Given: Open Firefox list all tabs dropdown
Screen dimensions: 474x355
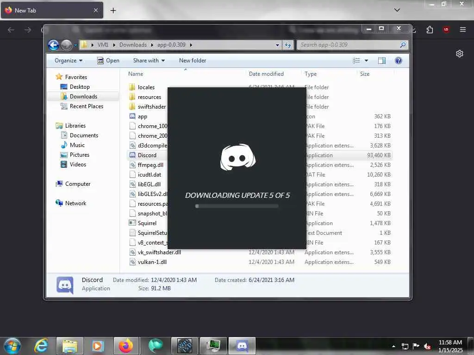Looking at the screenshot, I should tap(397, 10).
